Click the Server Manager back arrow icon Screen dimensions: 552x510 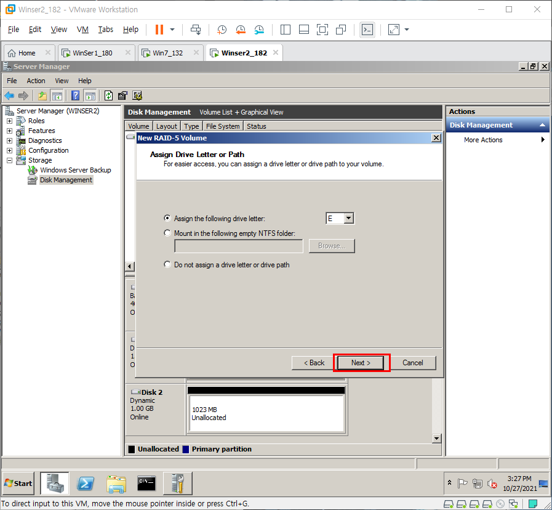click(x=9, y=95)
